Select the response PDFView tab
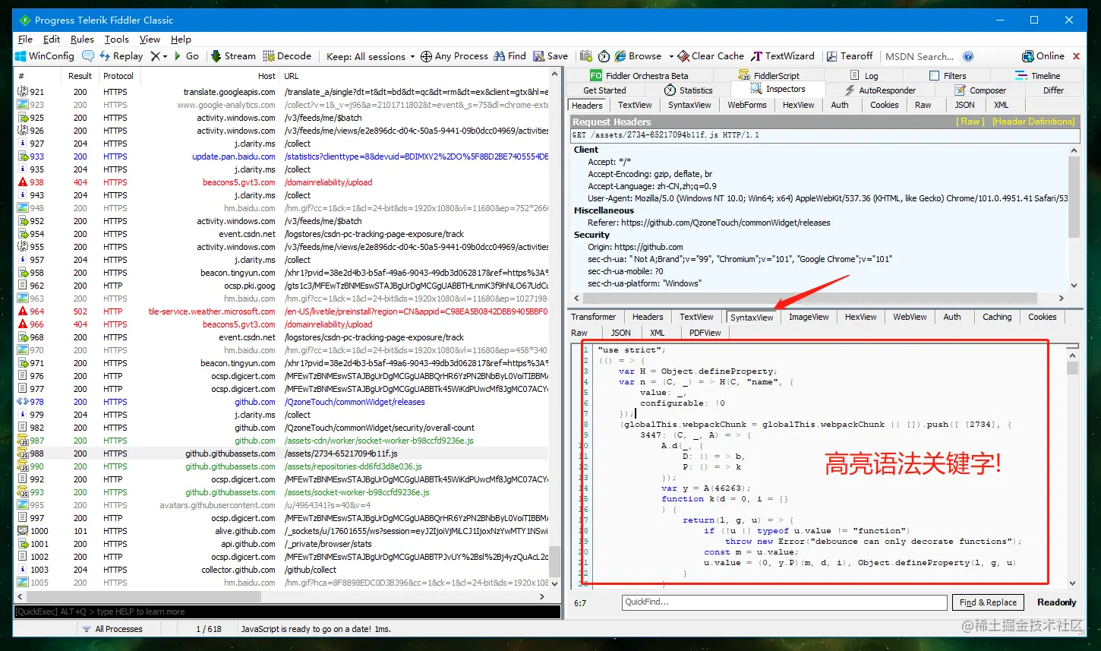Image resolution: width=1101 pixels, height=651 pixels. (705, 333)
